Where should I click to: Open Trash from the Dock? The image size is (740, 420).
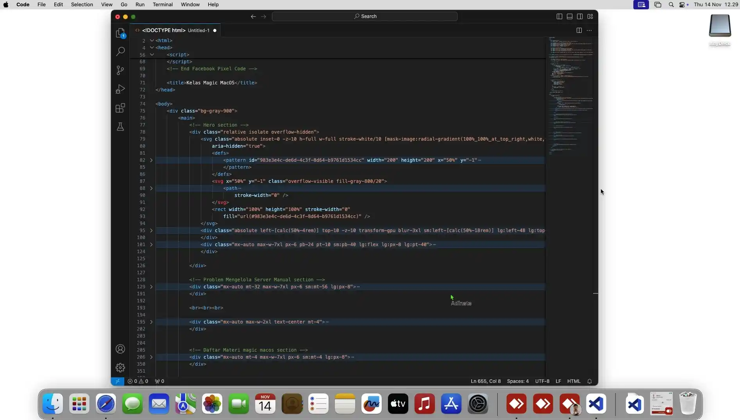pos(688,404)
